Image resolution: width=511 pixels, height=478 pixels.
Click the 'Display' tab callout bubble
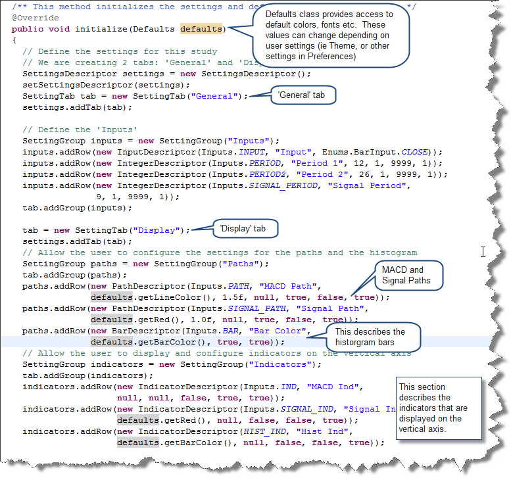[x=244, y=230]
